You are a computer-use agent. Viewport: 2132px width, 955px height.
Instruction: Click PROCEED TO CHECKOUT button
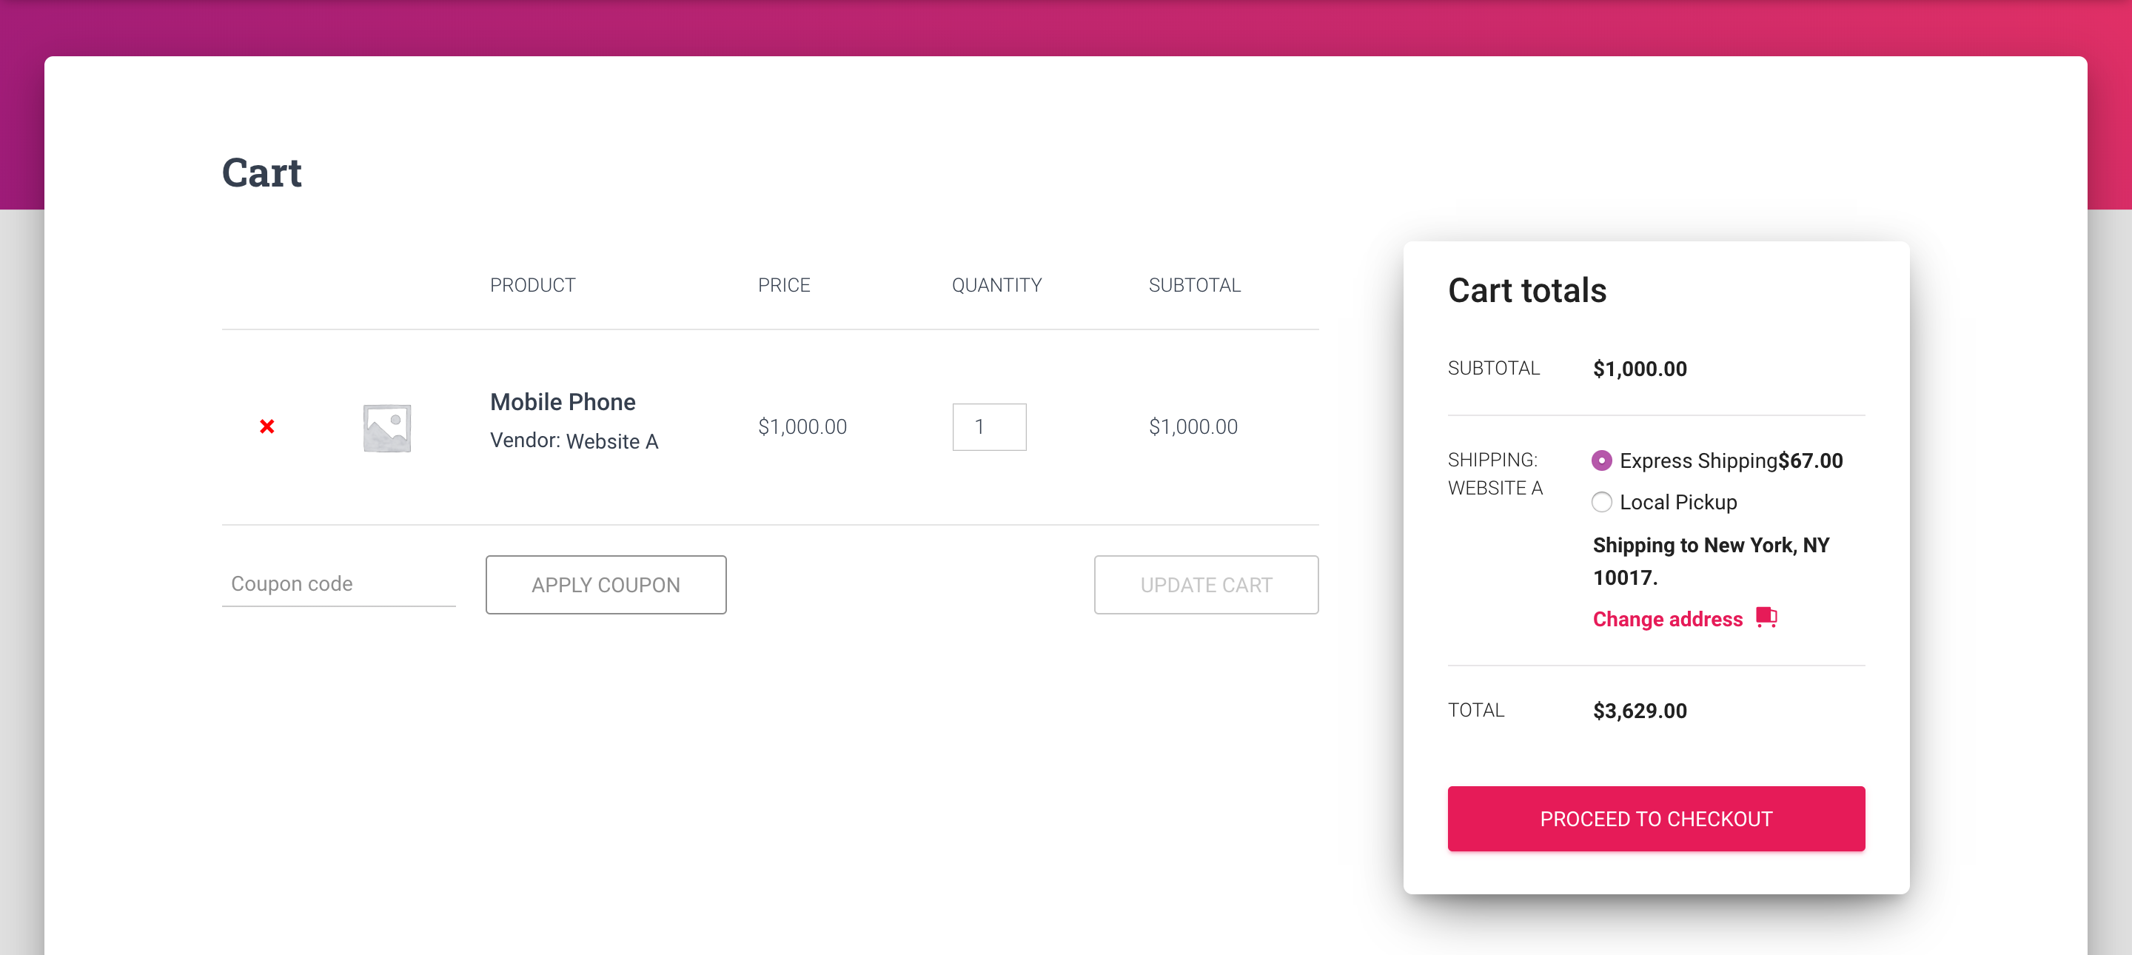(1656, 819)
